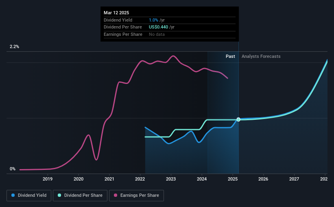
Task: Click the Analysts Forecasts label
Action: pyautogui.click(x=261, y=56)
